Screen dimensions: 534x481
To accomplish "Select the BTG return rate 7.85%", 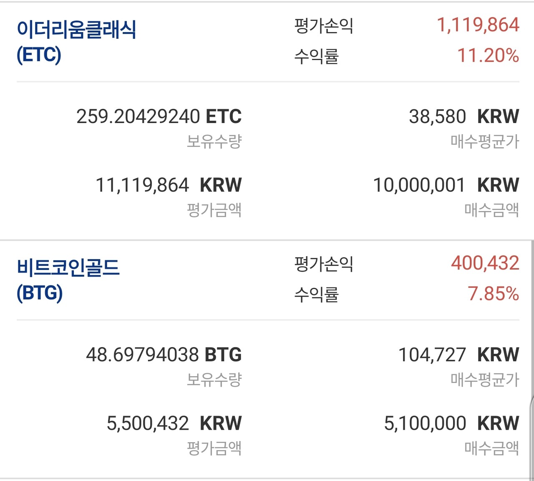I will [x=493, y=294].
